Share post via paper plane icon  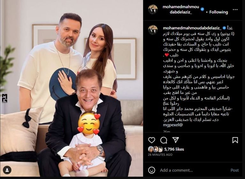pyautogui.click(x=176, y=140)
